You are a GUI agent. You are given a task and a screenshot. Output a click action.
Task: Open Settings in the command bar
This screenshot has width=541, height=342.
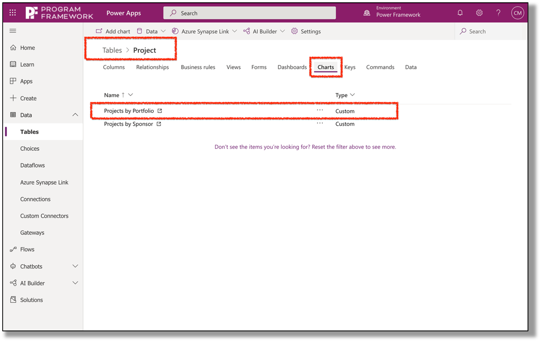306,31
